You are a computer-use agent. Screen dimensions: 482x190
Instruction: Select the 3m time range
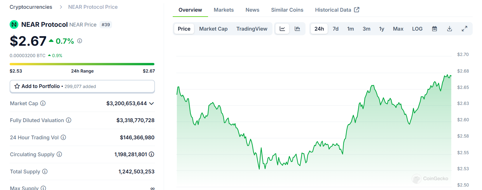click(x=366, y=29)
